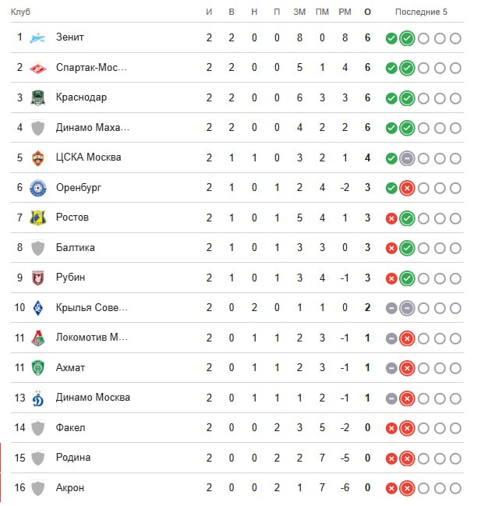Screen dimensions: 481x506
Task: Open the Рубин team link
Action: 70,278
